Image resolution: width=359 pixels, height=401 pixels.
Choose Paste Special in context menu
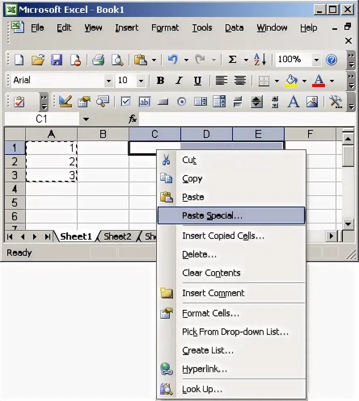coord(231,215)
